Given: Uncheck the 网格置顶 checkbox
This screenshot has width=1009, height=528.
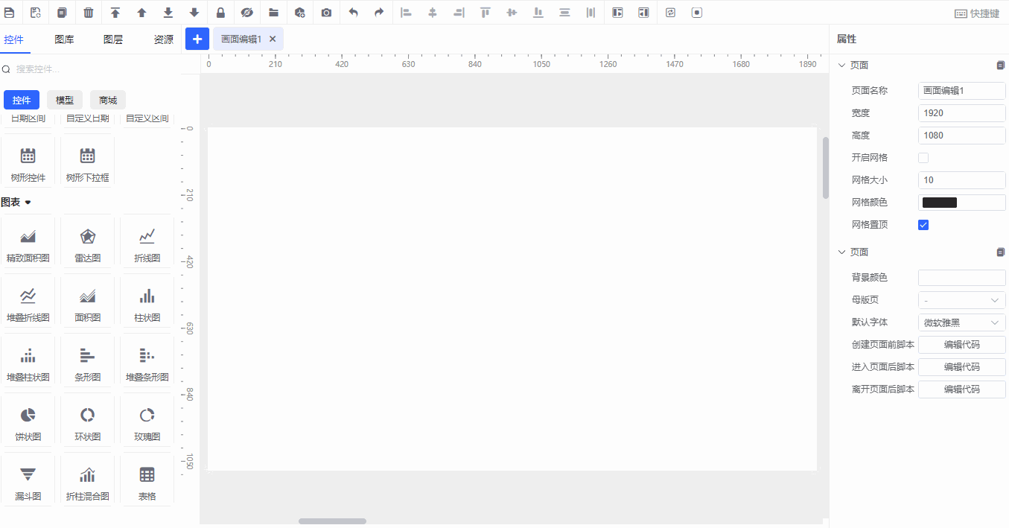Looking at the screenshot, I should tap(923, 225).
